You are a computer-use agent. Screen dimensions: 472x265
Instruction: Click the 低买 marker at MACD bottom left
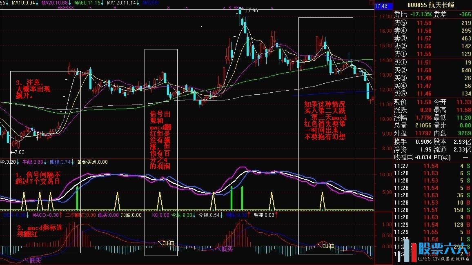point(33,259)
